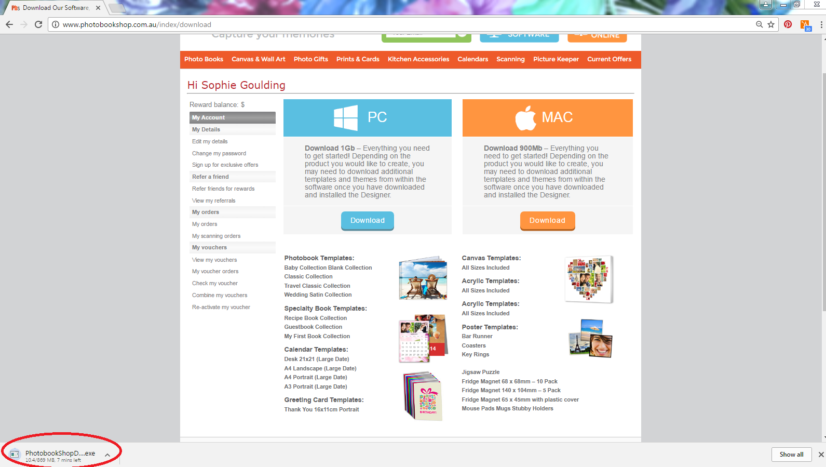Open the zoom magnifier icon in address bar

tap(759, 24)
